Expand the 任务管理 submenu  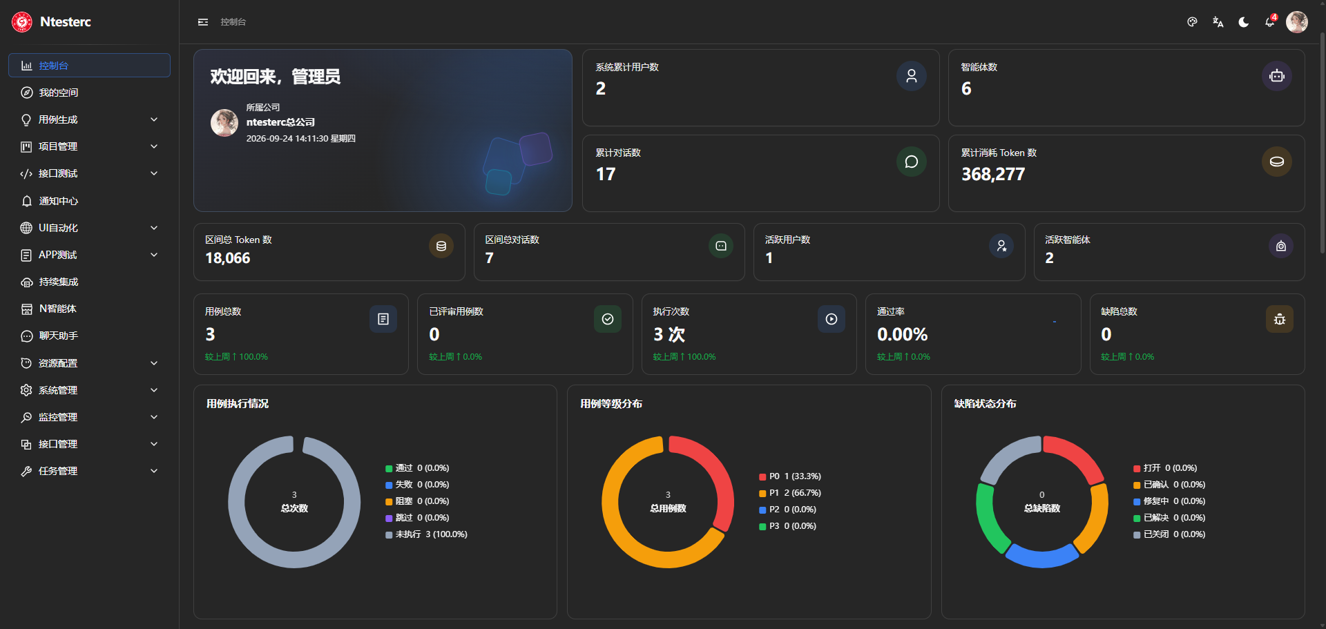click(x=89, y=471)
